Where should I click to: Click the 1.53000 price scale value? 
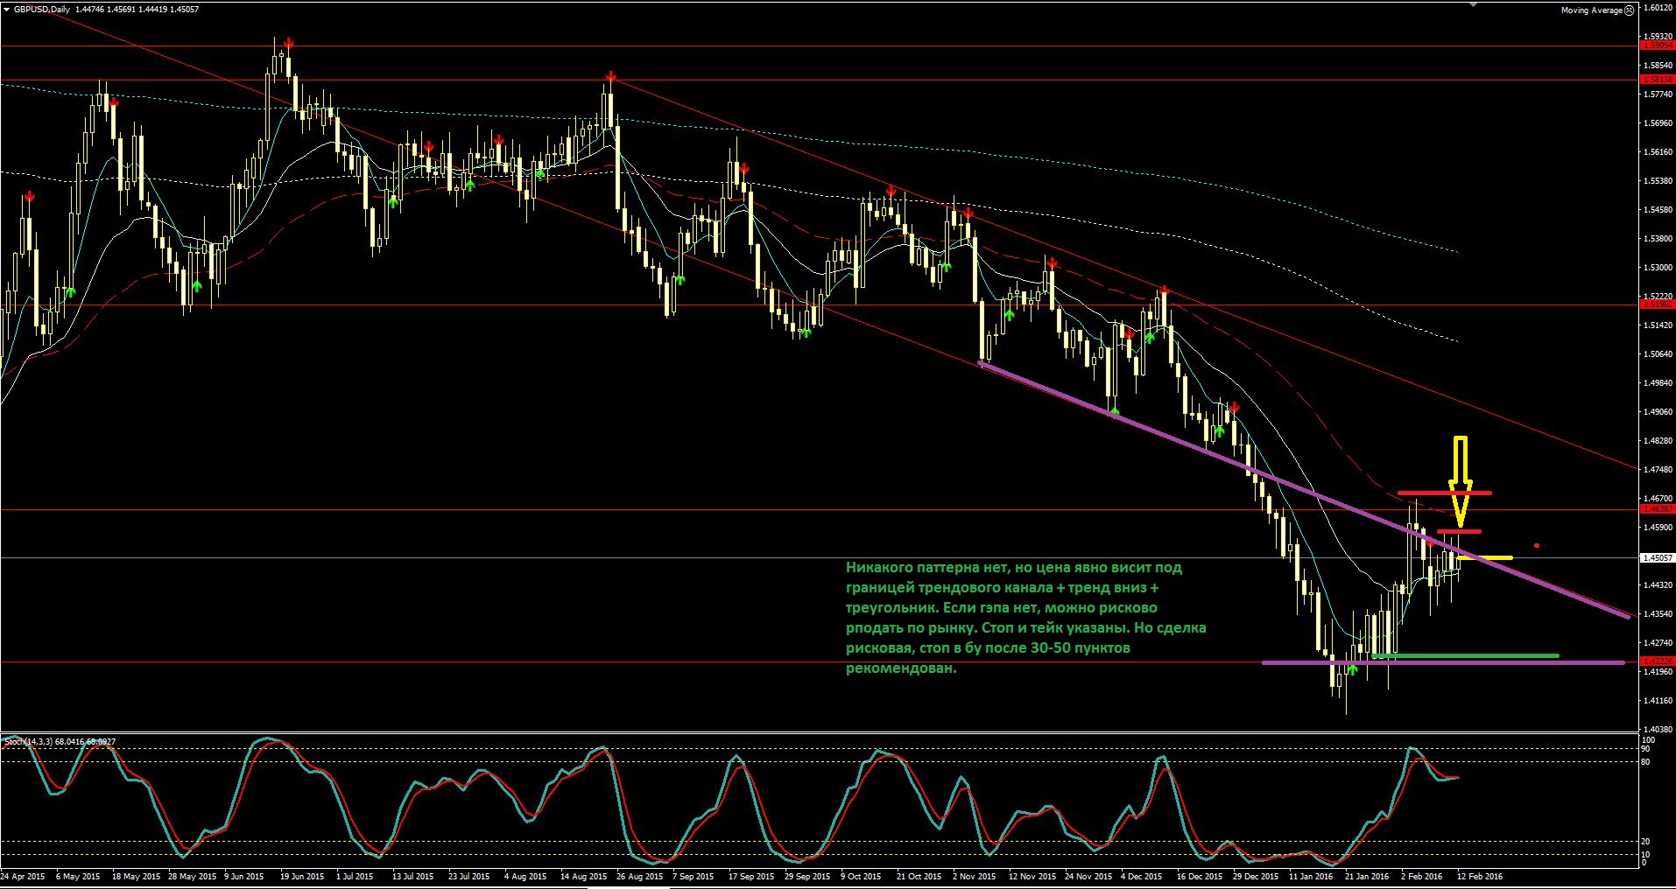[1658, 268]
